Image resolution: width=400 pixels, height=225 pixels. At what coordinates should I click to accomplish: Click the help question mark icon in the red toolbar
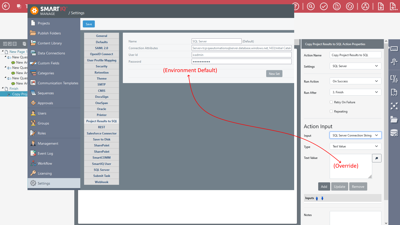pos(295,6)
